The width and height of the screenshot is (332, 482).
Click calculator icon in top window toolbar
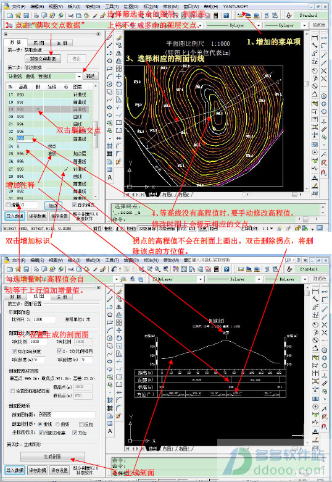coord(216,15)
